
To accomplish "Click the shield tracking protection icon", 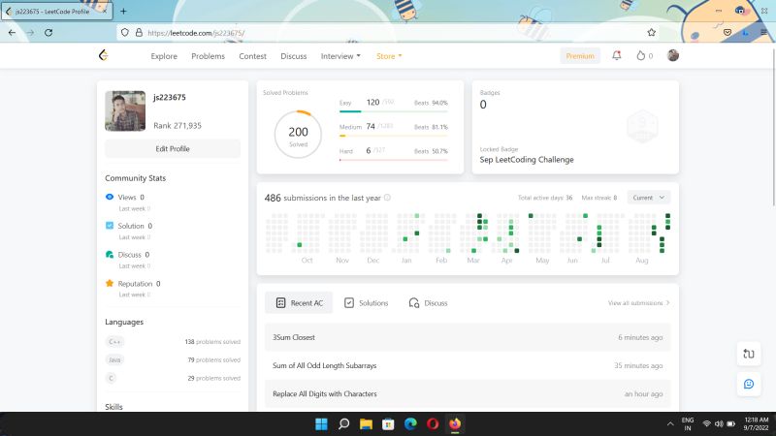I will coord(125,33).
